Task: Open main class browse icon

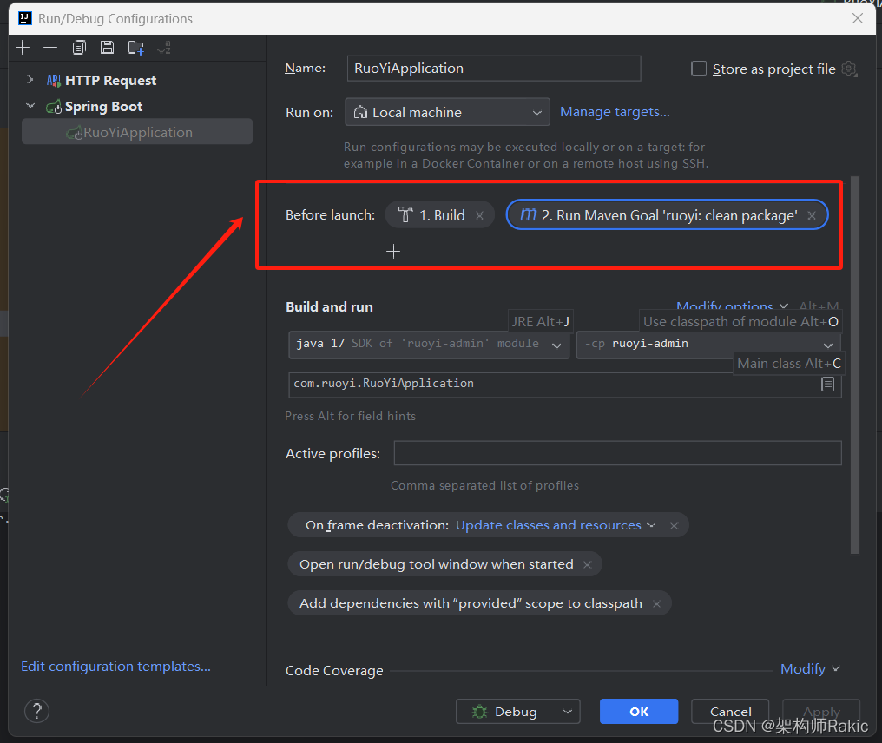Action: coord(827,385)
